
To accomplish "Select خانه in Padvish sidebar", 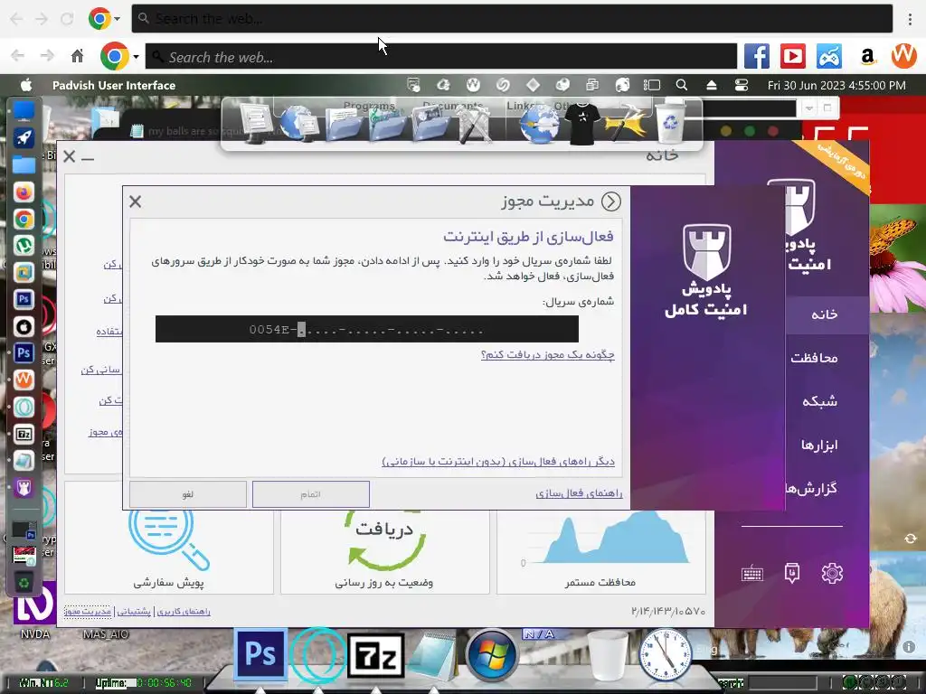I will 825,314.
